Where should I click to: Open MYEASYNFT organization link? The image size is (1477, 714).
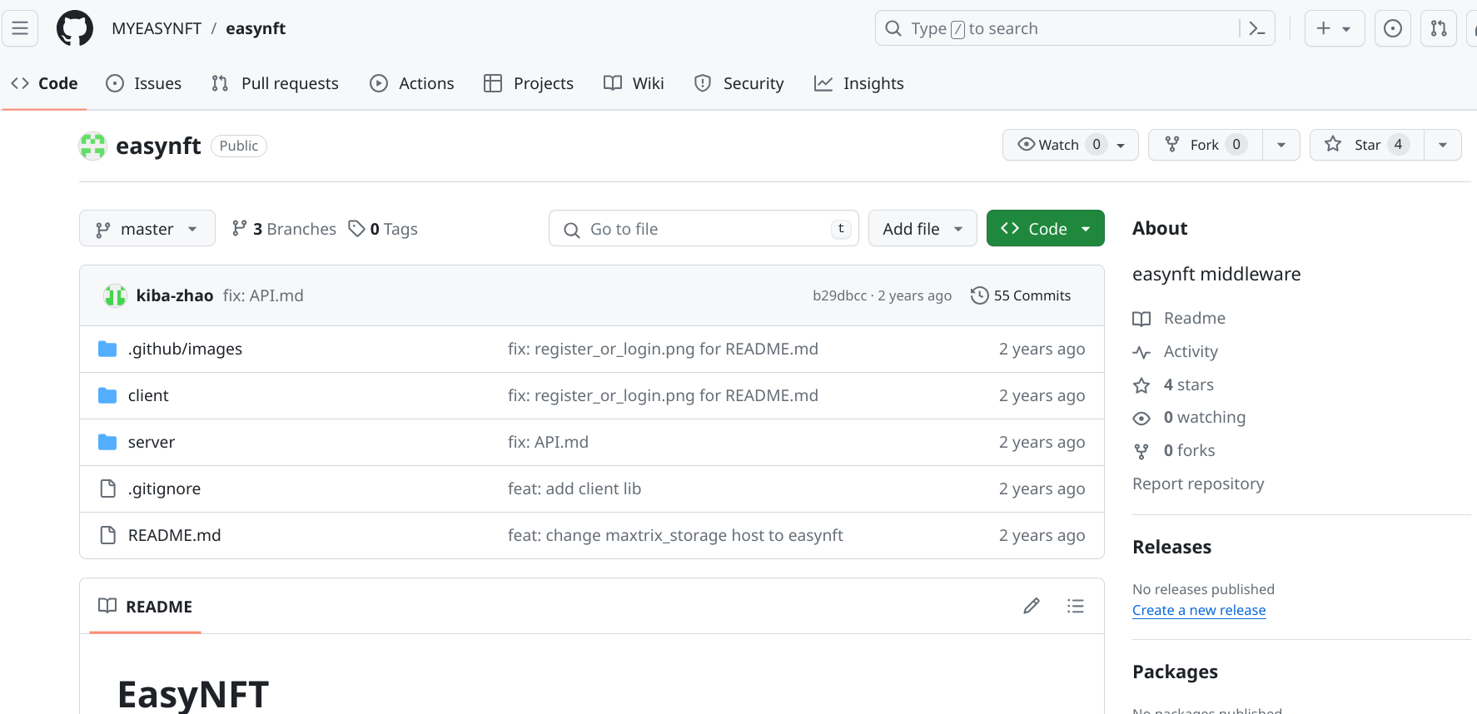[x=157, y=28]
